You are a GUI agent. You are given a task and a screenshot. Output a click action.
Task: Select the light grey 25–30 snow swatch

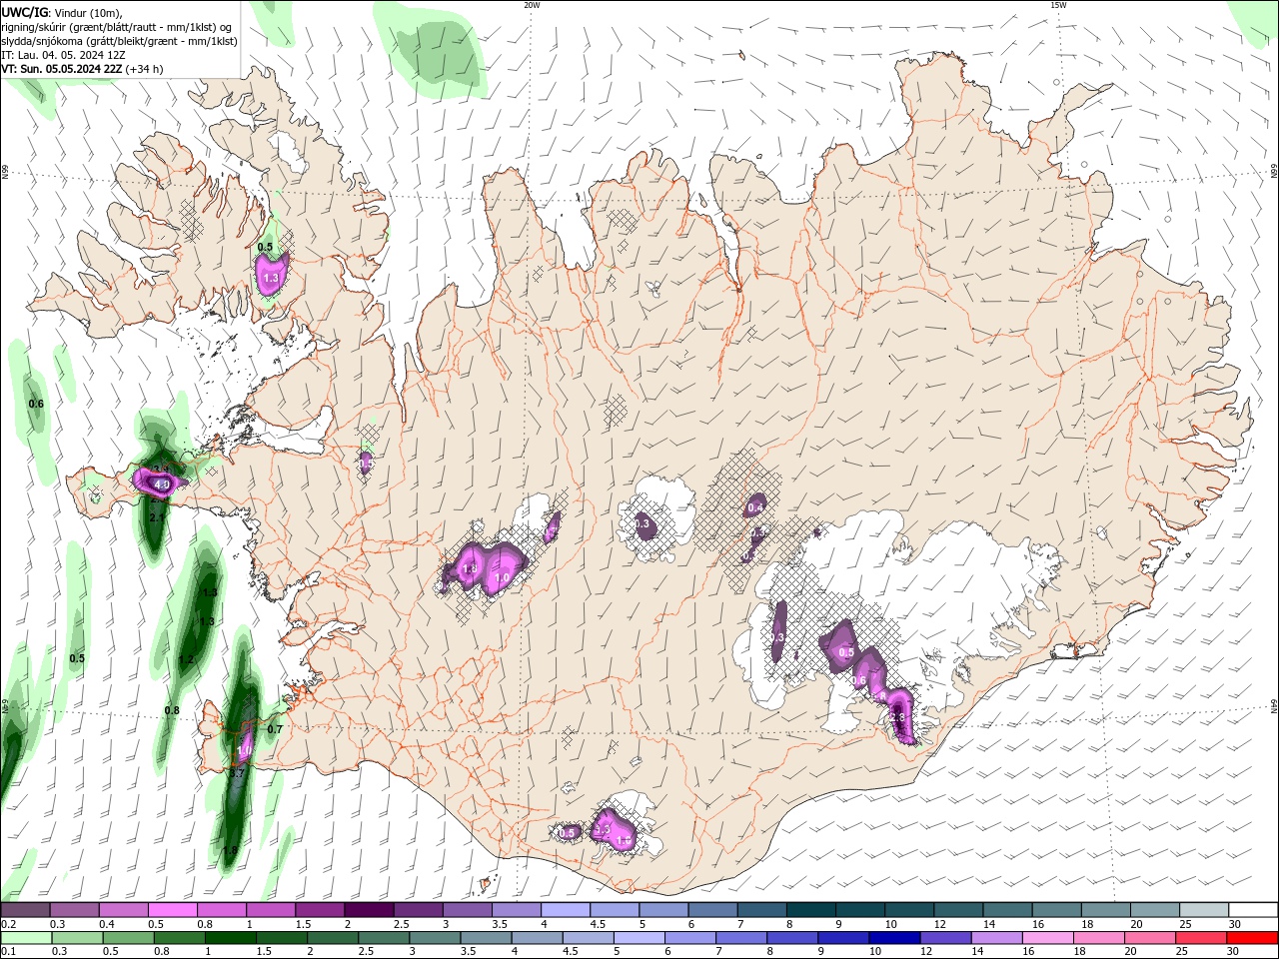pos(1204,910)
